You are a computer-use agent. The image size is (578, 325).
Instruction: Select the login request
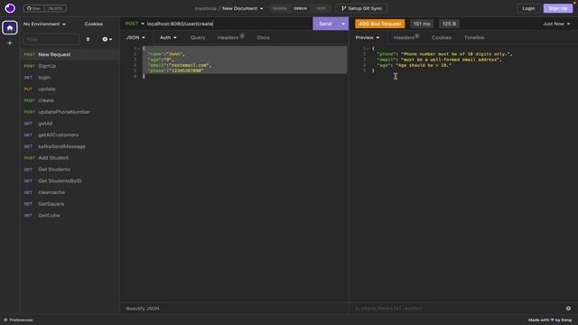[x=70, y=78]
